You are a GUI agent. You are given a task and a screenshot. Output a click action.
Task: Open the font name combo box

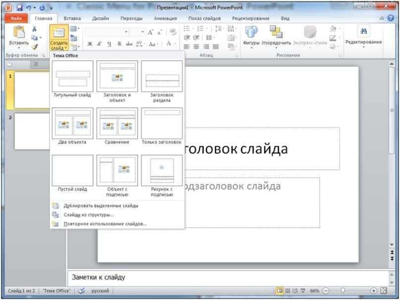(x=107, y=32)
